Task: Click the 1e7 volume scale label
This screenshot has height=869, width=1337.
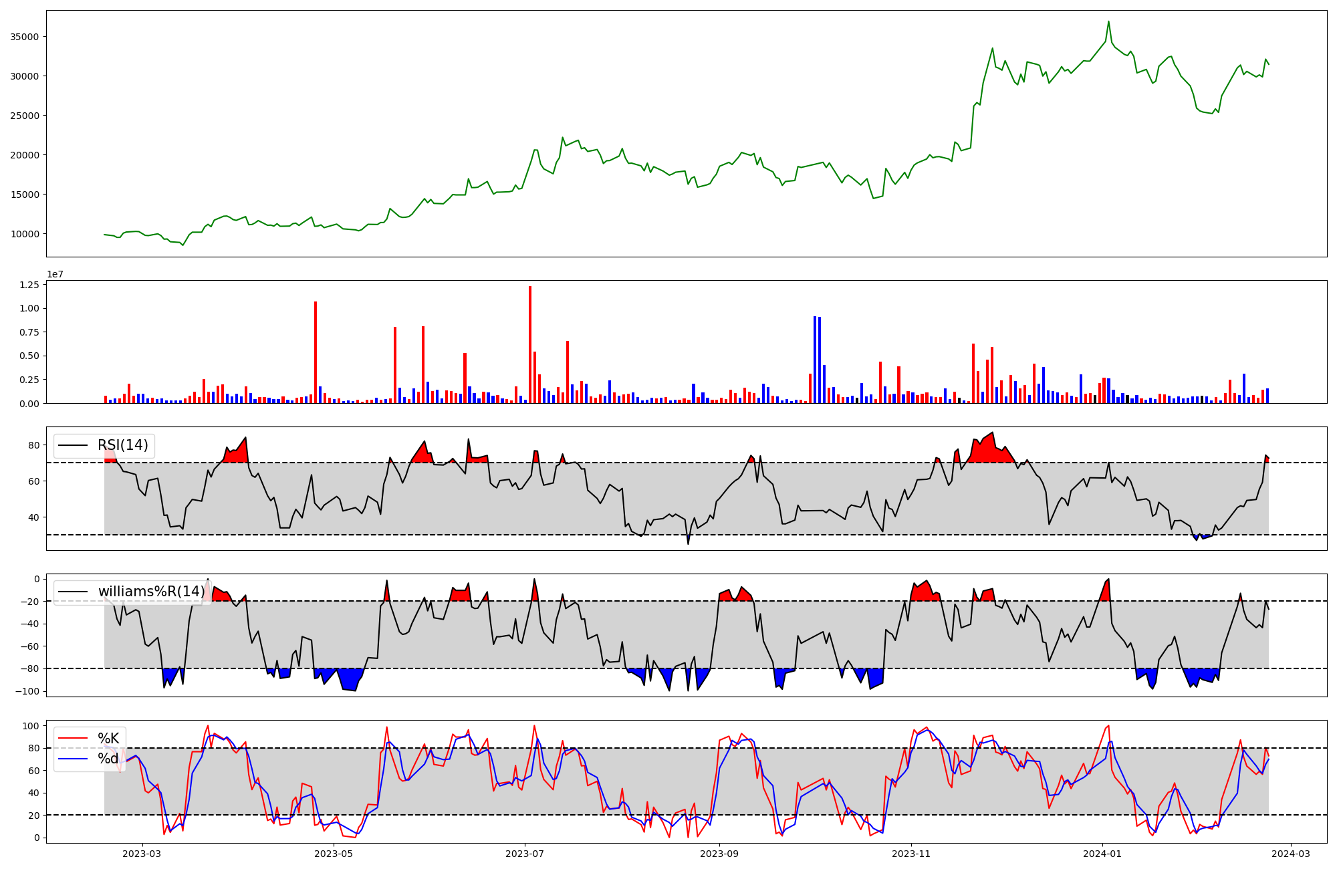Action: click(x=55, y=274)
